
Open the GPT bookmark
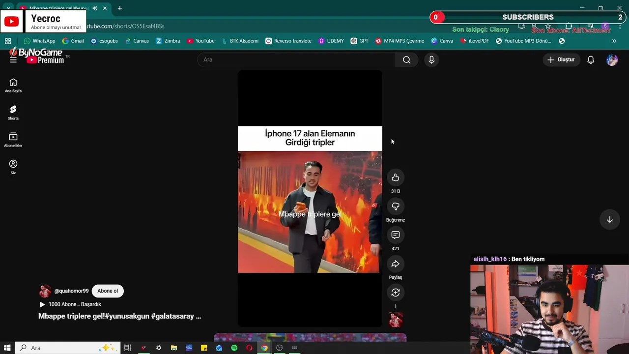[359, 41]
